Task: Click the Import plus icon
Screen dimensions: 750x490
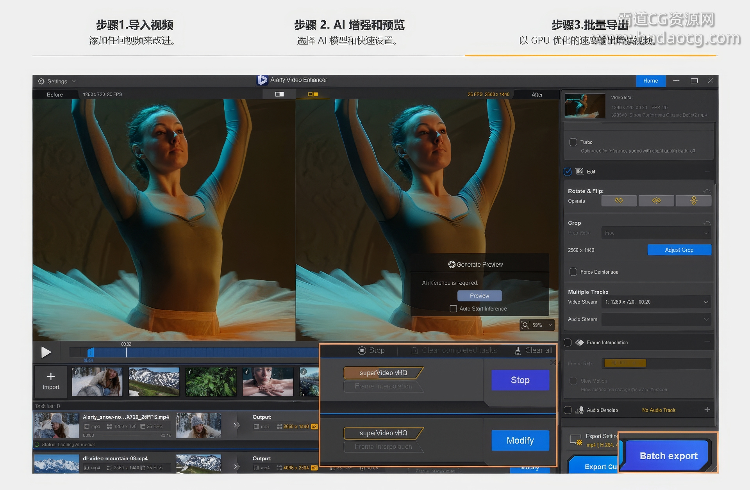Action: (x=51, y=376)
